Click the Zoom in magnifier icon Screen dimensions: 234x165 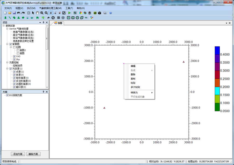pyautogui.click(x=42, y=13)
